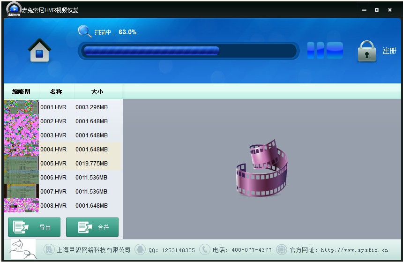Open the official site link www.sysfix.cn

pos(354,250)
